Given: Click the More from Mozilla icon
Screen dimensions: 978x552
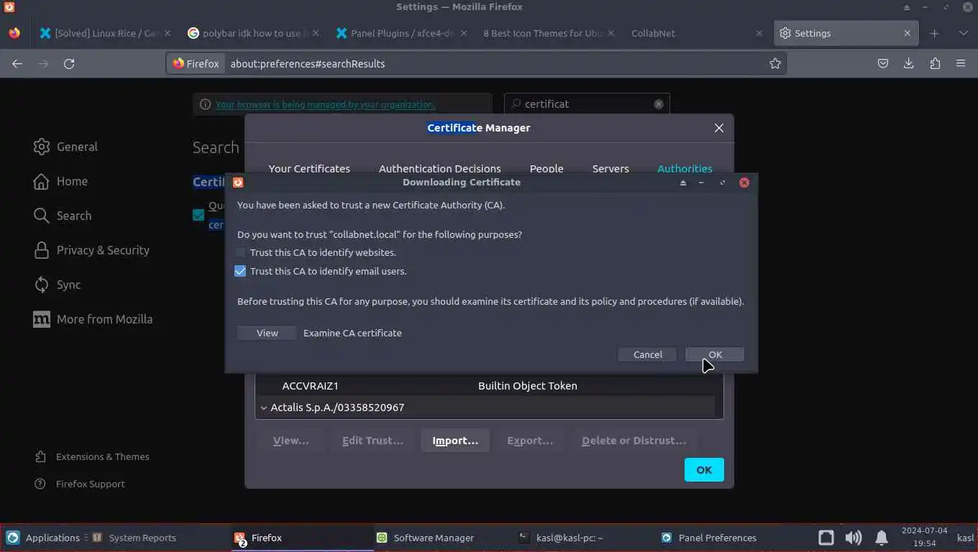Looking at the screenshot, I should click(x=41, y=319).
